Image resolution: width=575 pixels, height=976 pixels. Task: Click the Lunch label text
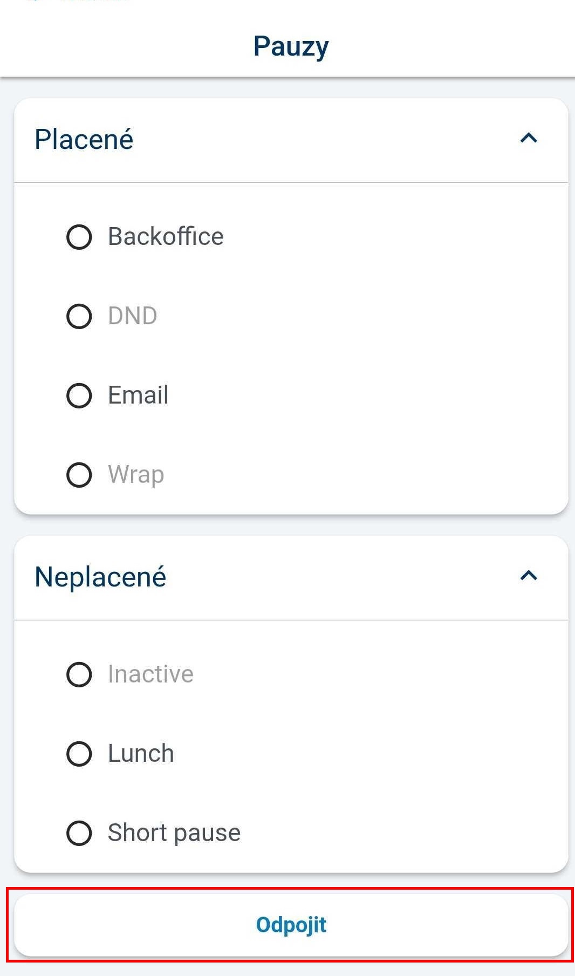141,754
